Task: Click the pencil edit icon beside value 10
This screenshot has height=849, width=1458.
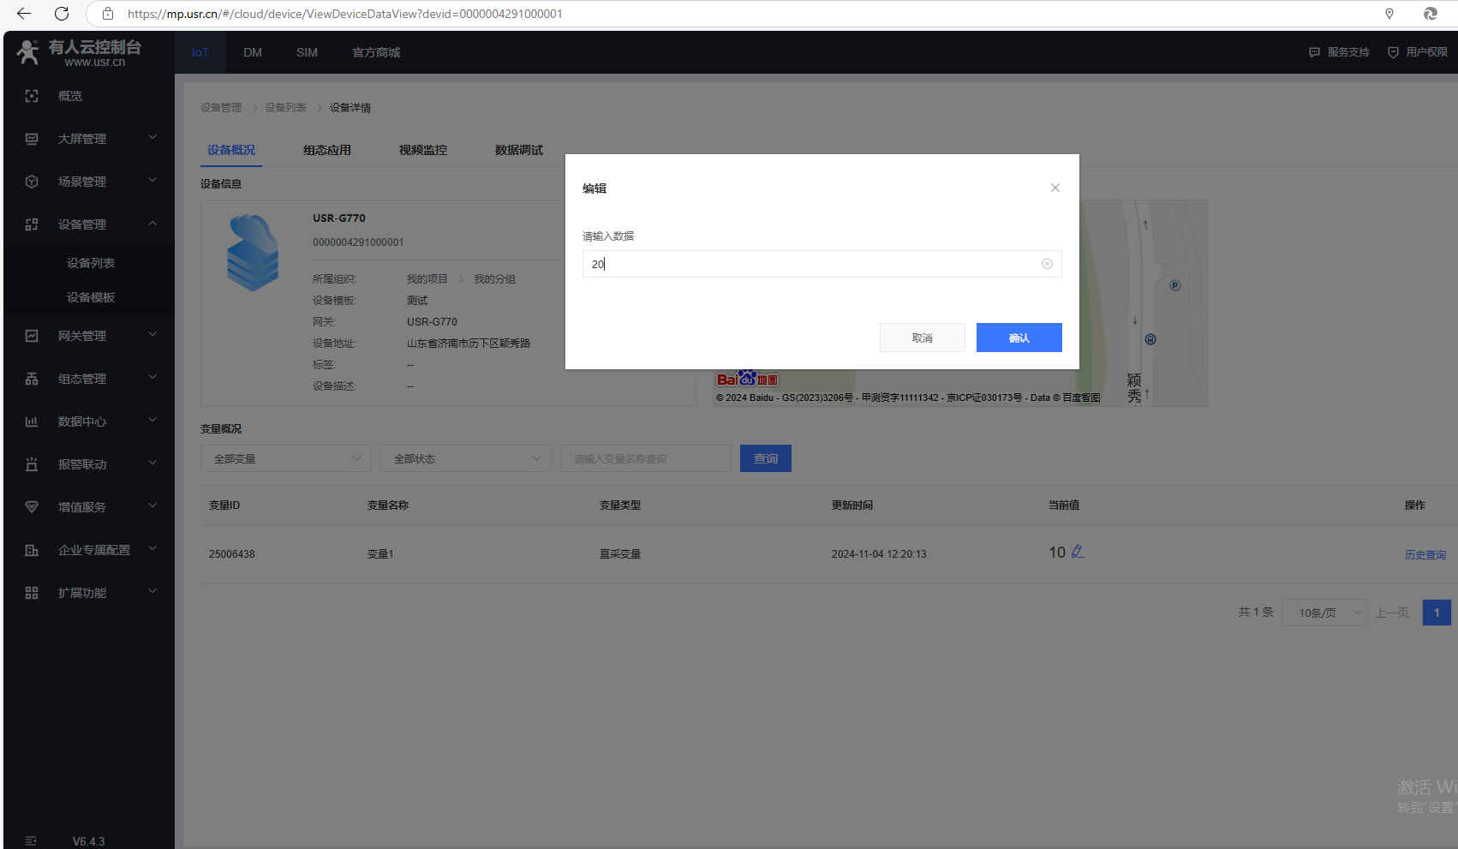Action: (x=1078, y=552)
